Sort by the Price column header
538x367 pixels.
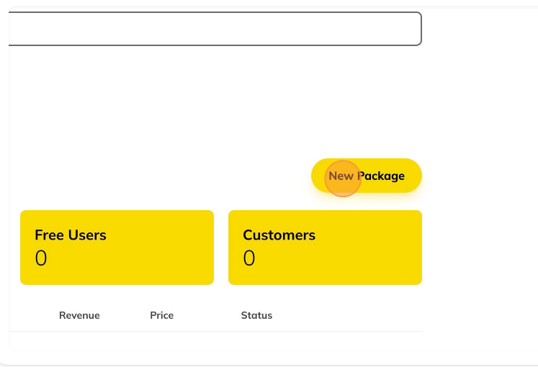pyautogui.click(x=161, y=315)
